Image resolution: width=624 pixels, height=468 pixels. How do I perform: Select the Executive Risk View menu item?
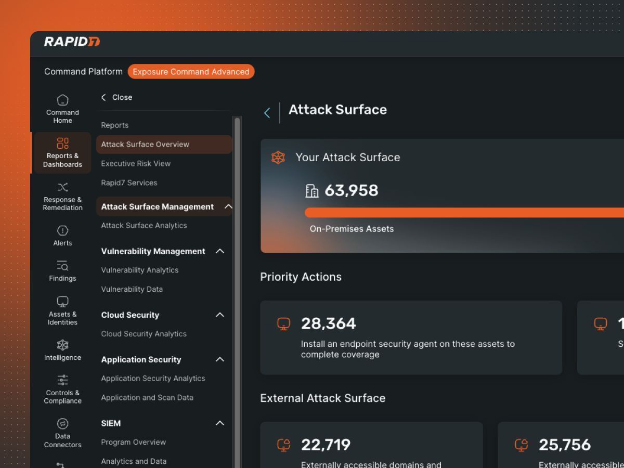(136, 163)
